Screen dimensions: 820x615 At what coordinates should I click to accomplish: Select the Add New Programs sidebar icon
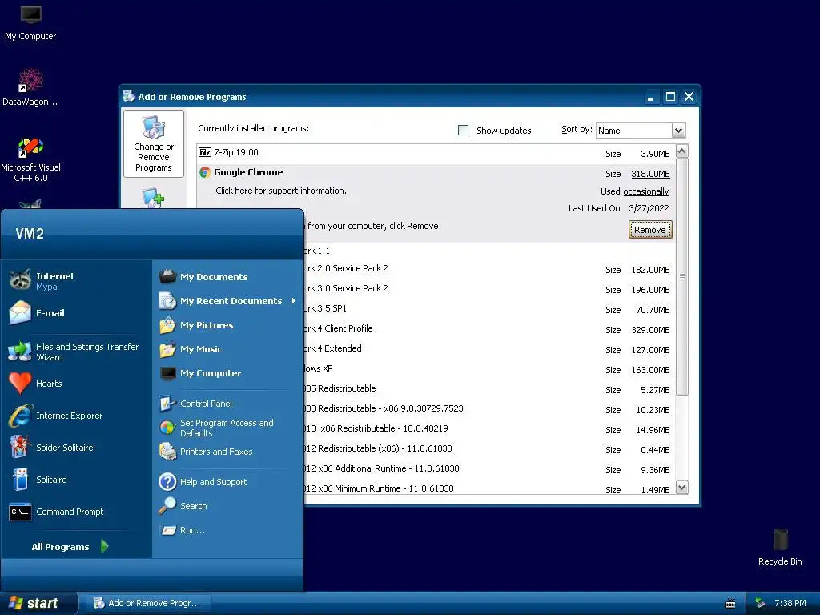tap(154, 198)
